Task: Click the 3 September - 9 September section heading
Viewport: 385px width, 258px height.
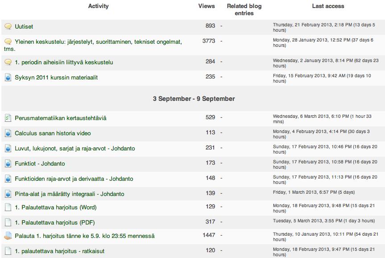Action: pyautogui.click(x=194, y=99)
